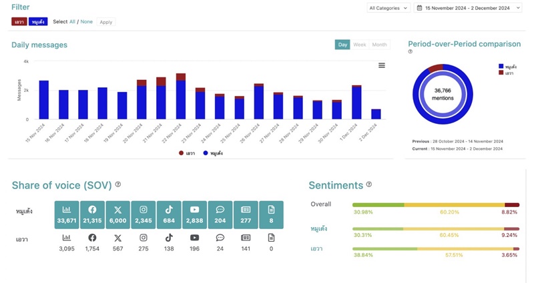Open the date range picker dropdown
534x283 pixels.
tap(468, 8)
